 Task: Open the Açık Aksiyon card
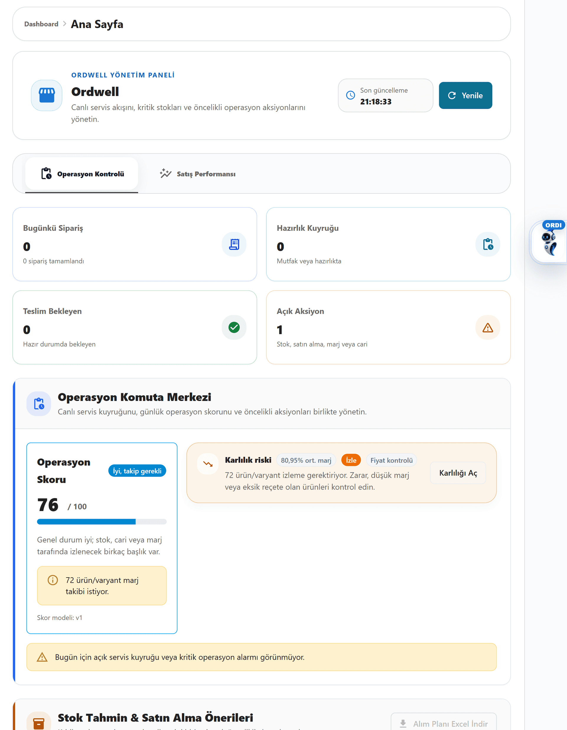(x=388, y=327)
